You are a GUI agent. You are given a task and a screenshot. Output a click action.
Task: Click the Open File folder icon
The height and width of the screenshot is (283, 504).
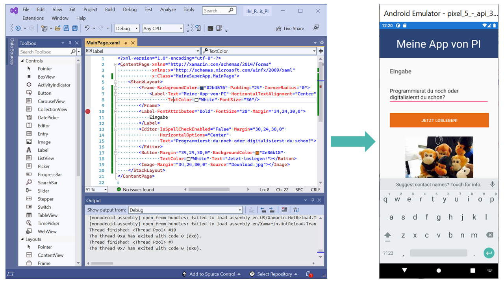point(57,28)
